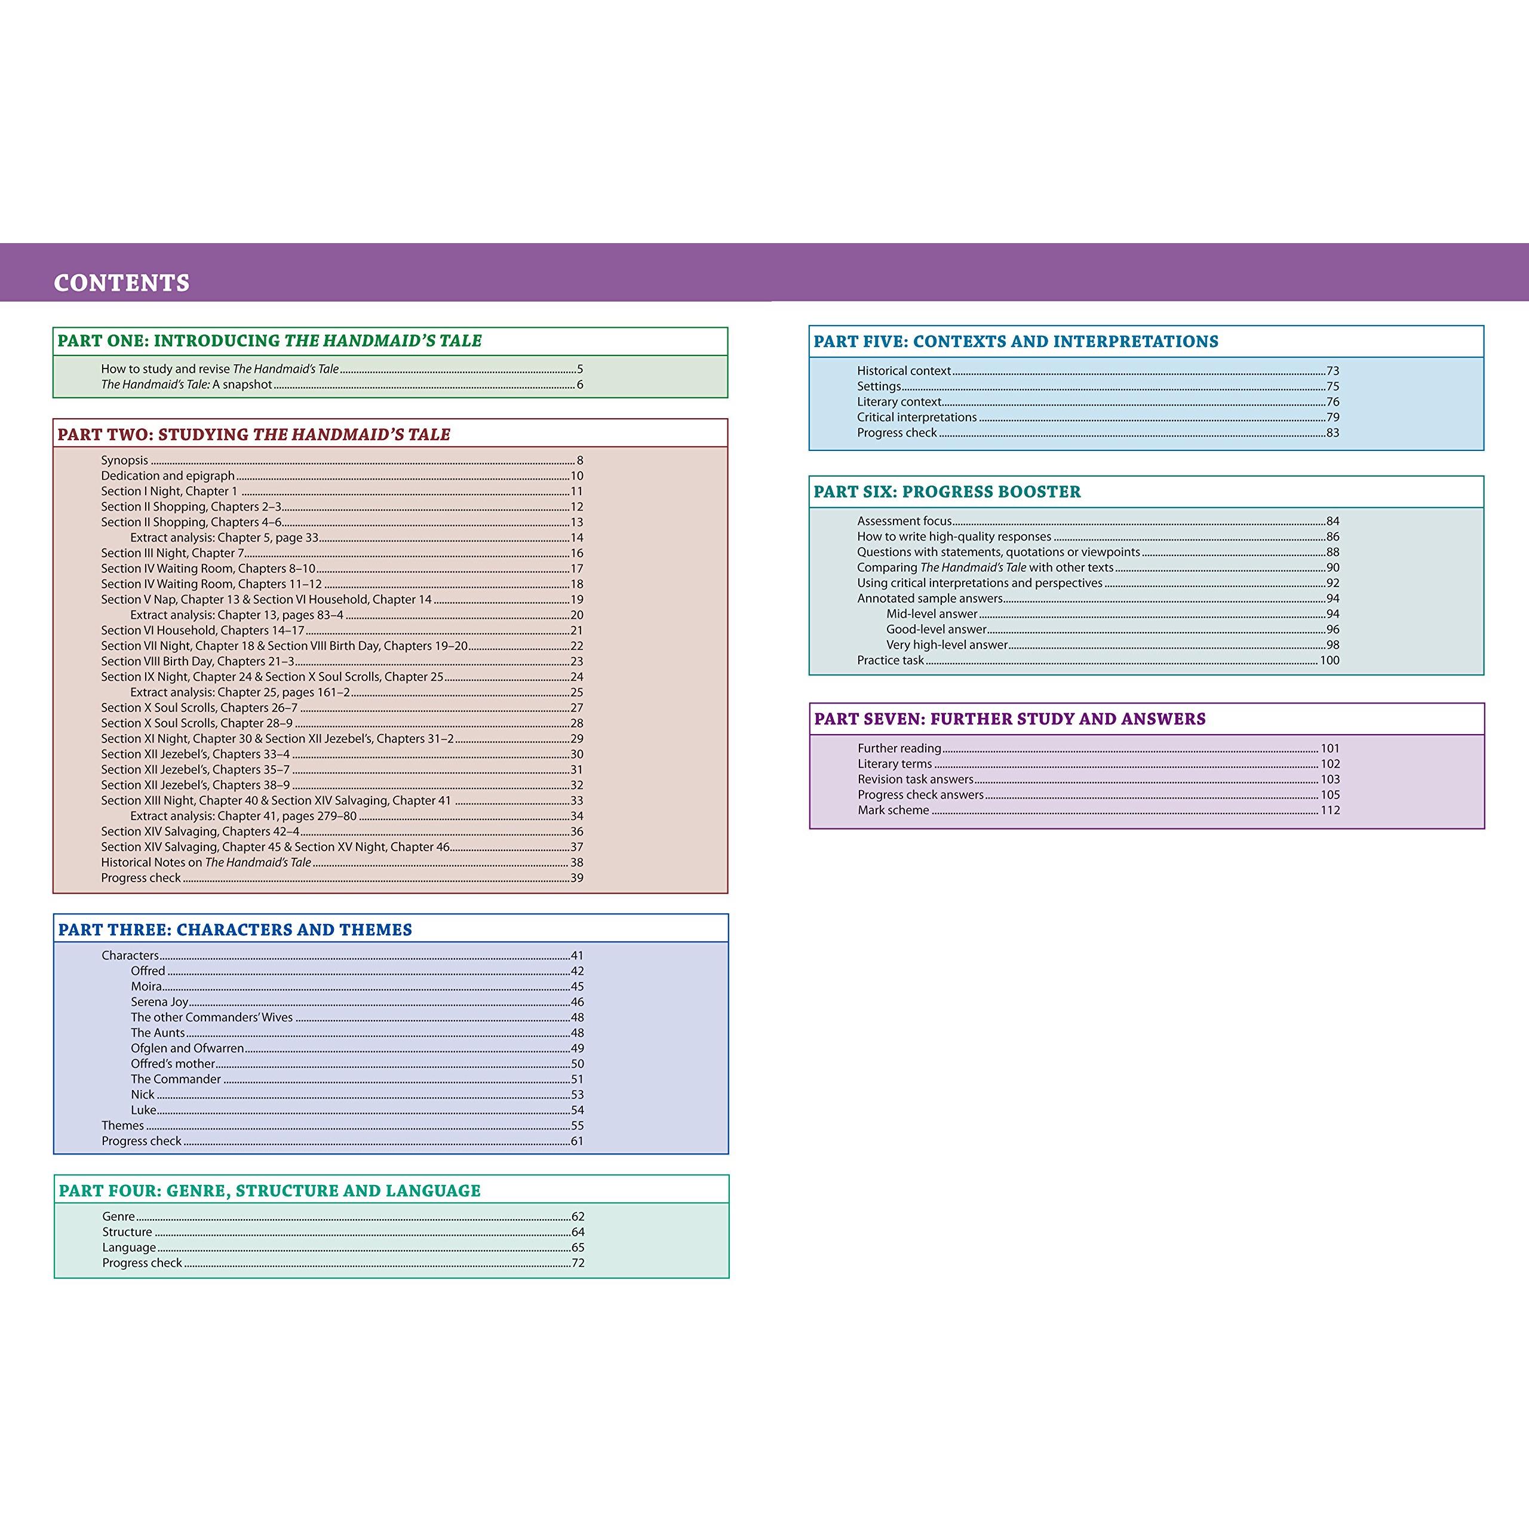Click "The Aunts" entry
Screen dimensions: 1529x1529
[x=358, y=1033]
